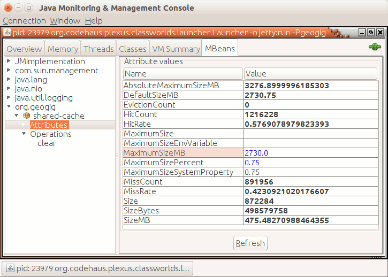Click the Size value 872284
This screenshot has height=277, width=388.
tap(311, 201)
